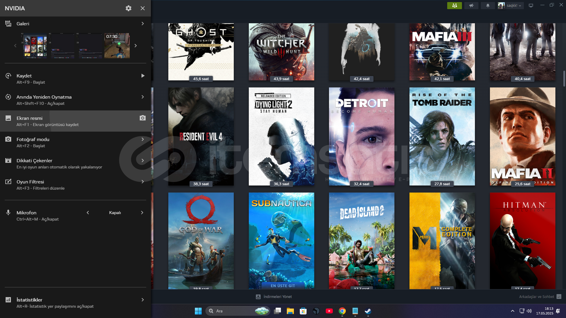The height and width of the screenshot is (318, 566).
Task: Open Google Chrome from taskbar
Action: click(342, 311)
